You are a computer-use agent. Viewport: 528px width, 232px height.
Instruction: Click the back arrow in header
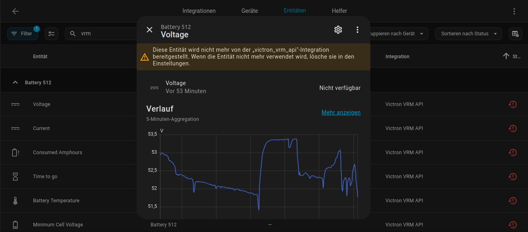15,11
